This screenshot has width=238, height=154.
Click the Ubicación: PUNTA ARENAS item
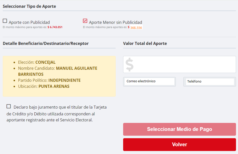pyautogui.click(x=44, y=86)
